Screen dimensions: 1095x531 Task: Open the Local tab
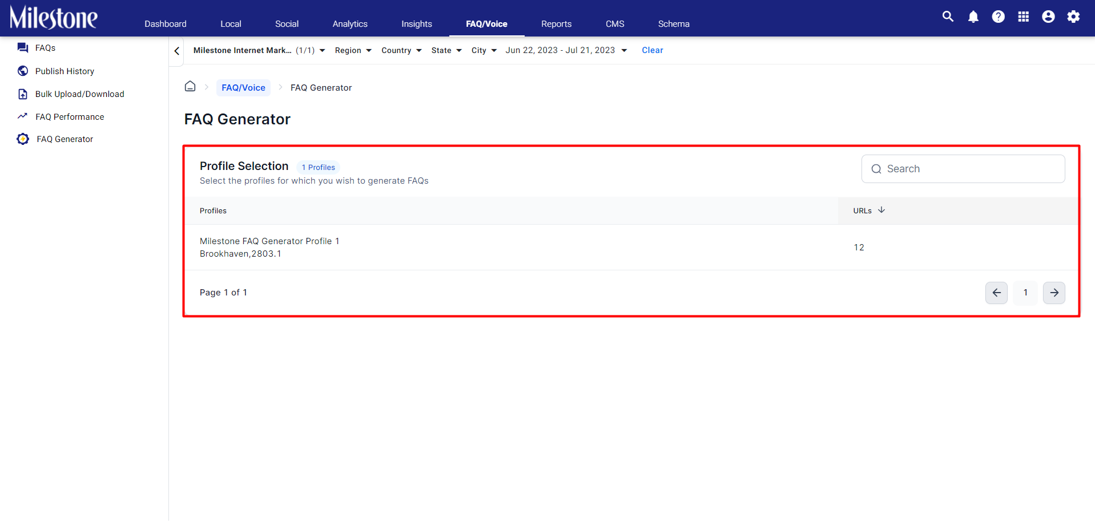click(231, 24)
